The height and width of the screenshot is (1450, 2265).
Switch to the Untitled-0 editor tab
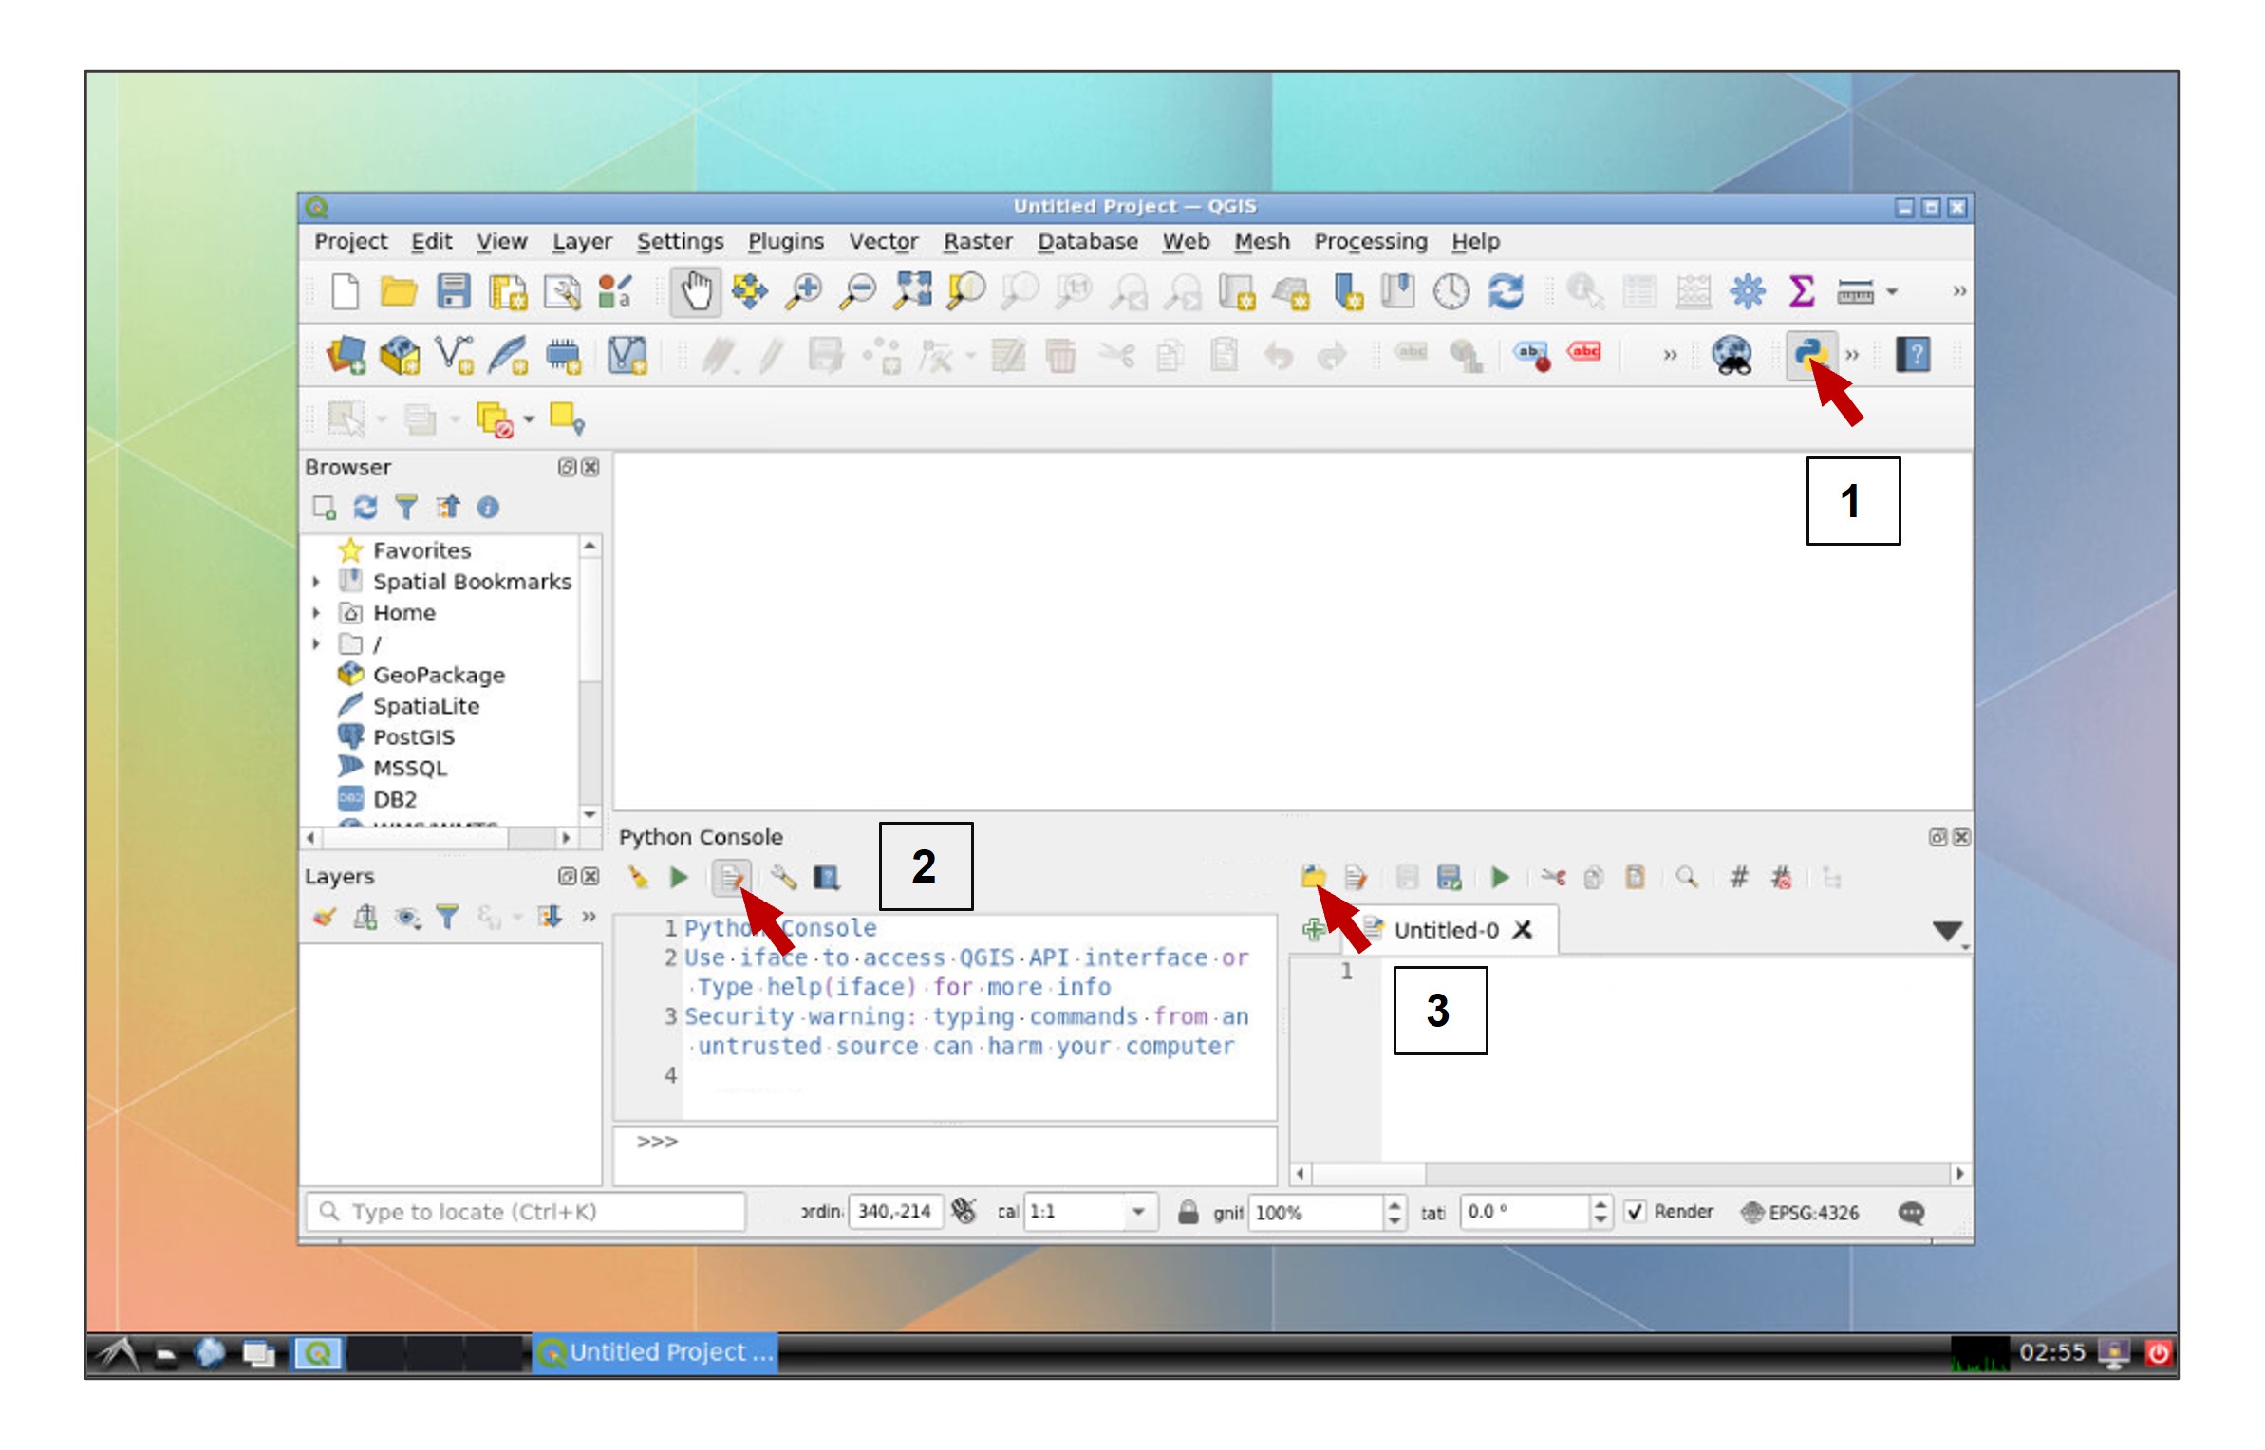(x=1445, y=930)
